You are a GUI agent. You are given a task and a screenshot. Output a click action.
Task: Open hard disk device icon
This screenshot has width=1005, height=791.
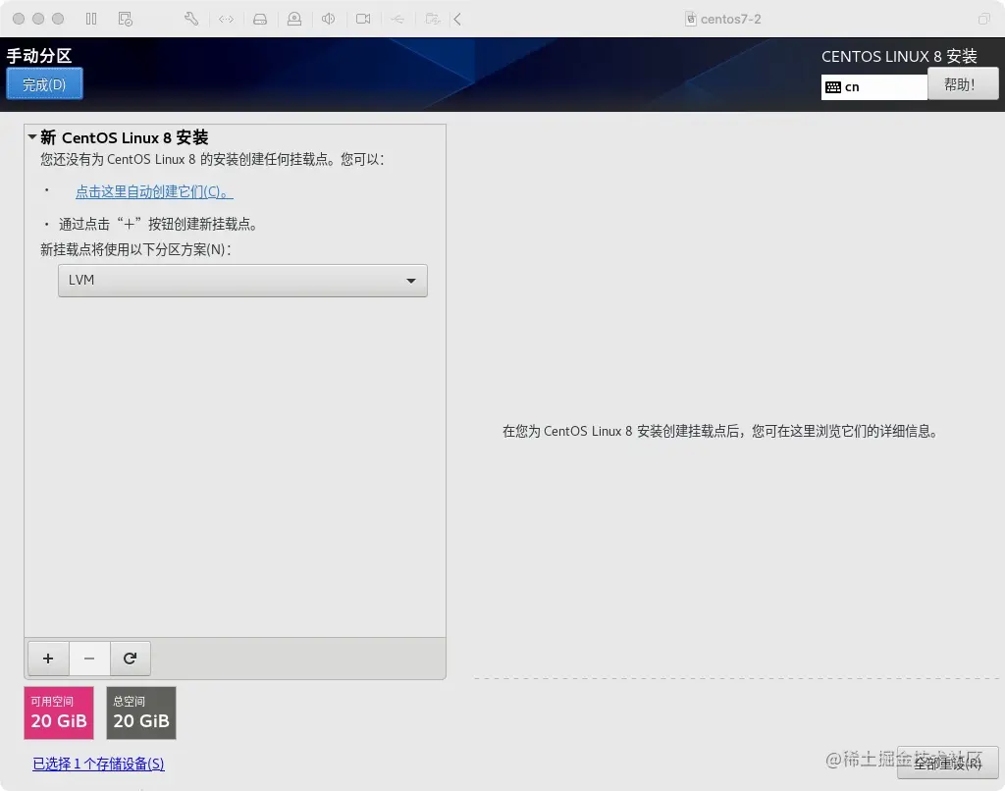coord(260,20)
